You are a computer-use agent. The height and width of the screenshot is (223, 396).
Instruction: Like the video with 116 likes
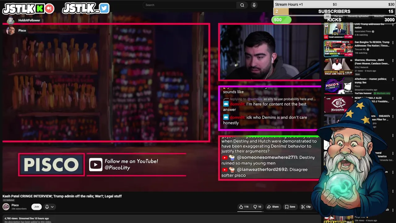[244, 207]
